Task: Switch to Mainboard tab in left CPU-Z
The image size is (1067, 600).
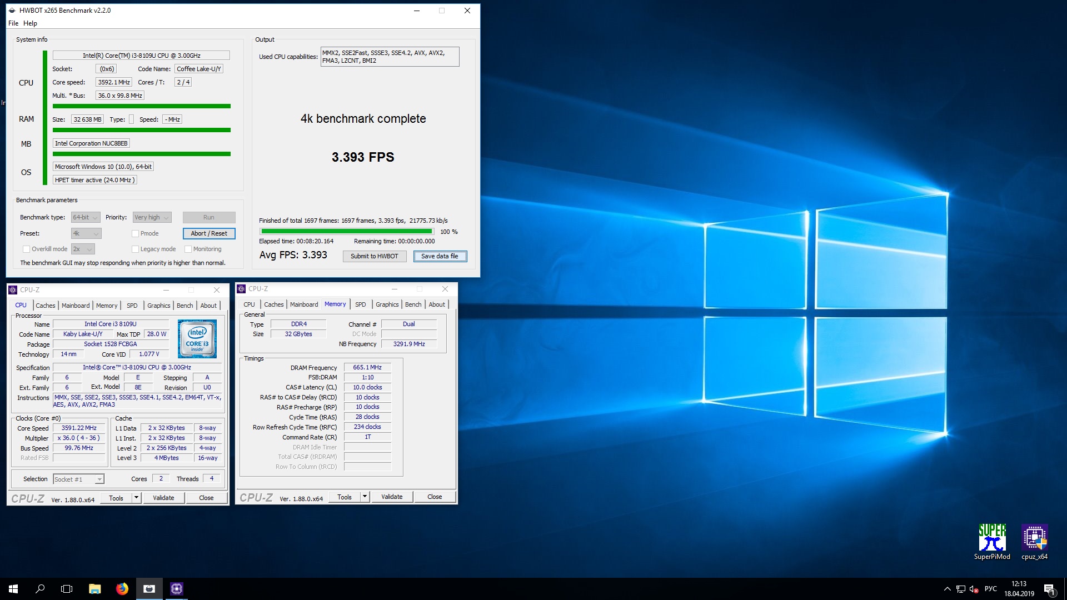Action: pyautogui.click(x=76, y=306)
